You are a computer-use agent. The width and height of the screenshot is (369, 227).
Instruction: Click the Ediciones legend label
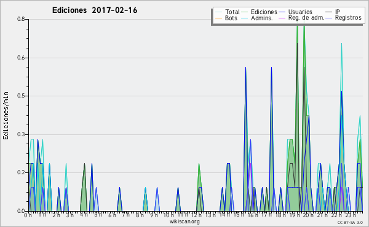(x=264, y=12)
